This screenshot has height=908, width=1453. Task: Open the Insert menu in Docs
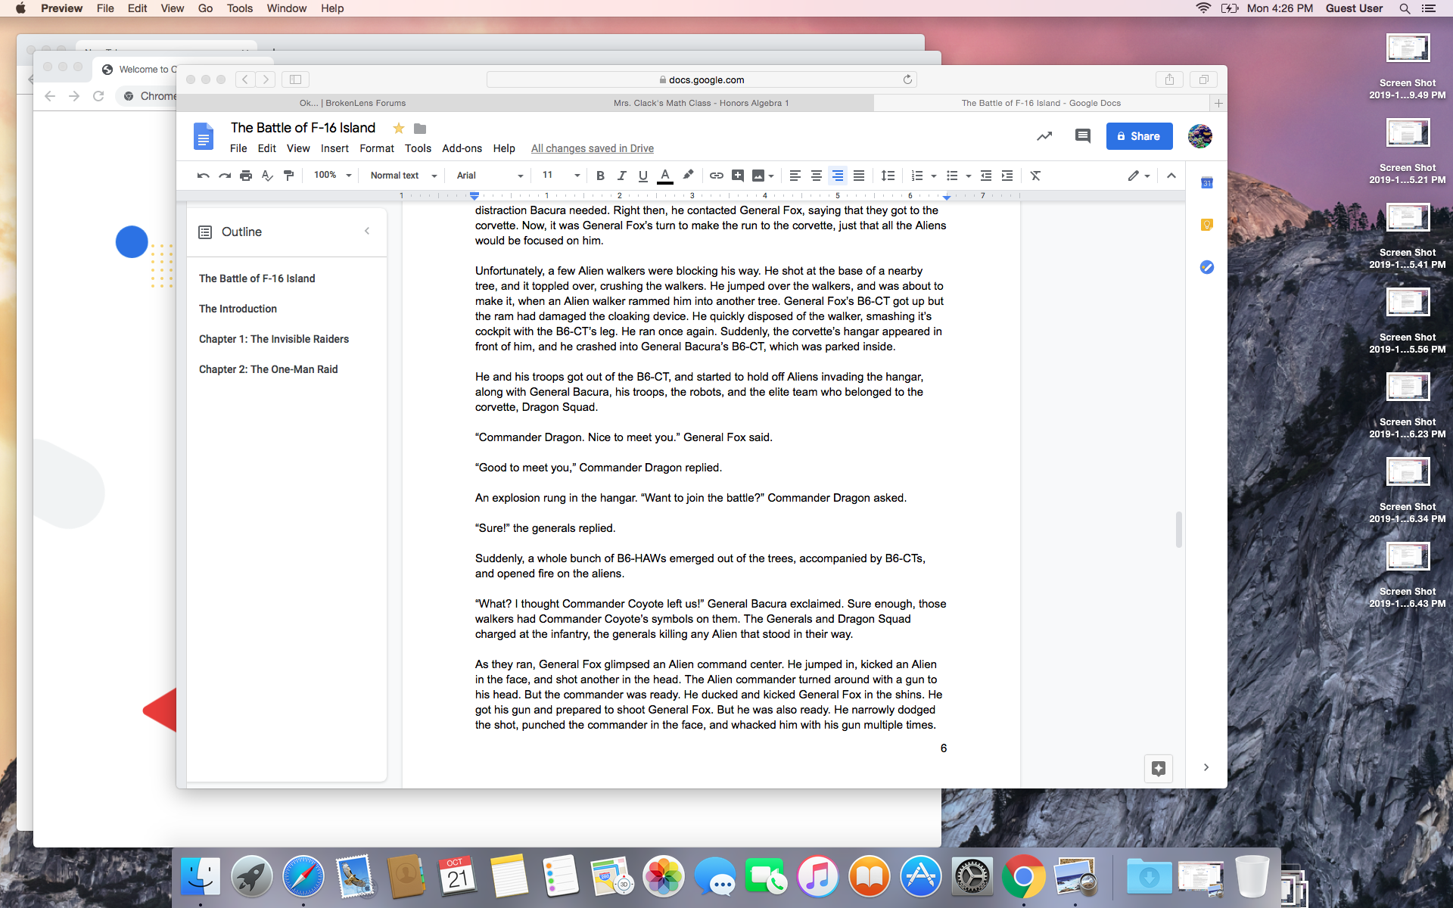click(x=334, y=148)
